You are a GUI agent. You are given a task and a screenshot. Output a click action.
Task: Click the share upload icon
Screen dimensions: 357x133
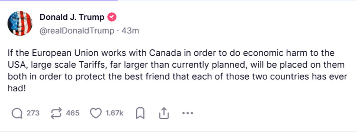(x=164, y=113)
